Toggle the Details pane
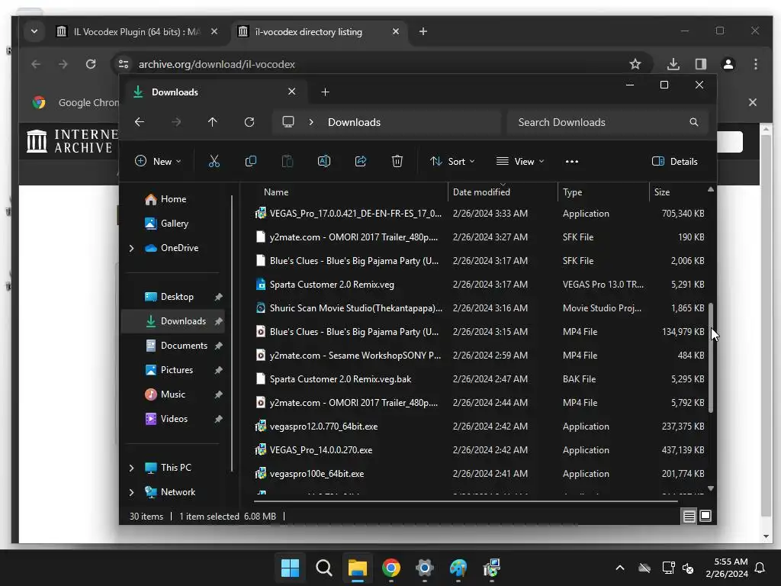Image resolution: width=781 pixels, height=586 pixels. [674, 162]
